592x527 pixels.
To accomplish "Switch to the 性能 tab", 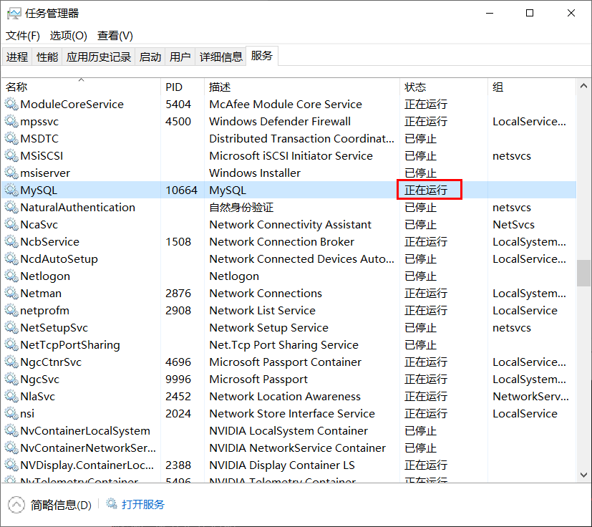I will click(47, 57).
